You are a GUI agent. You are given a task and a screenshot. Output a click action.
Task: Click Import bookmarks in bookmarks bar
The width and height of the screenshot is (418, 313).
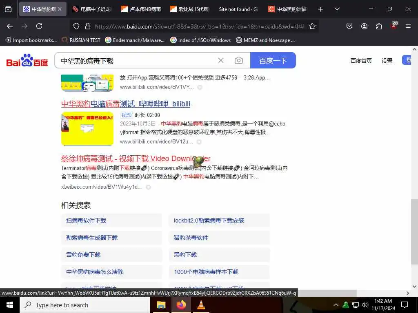click(x=31, y=40)
